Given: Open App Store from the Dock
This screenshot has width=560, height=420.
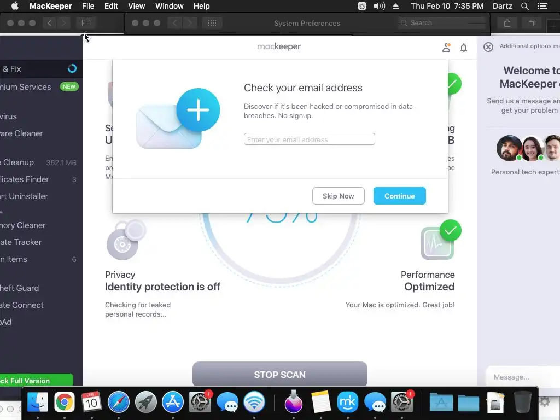Looking at the screenshot, I should 173,402.
